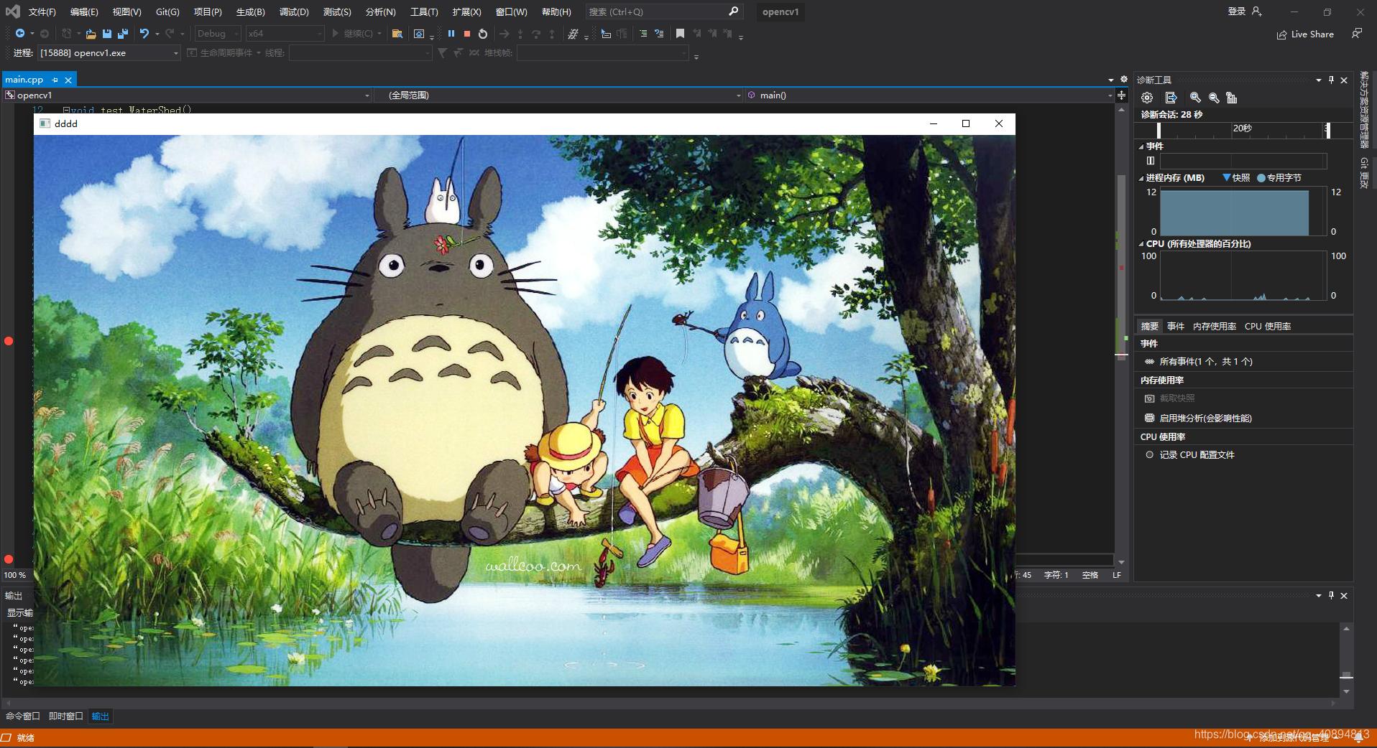
Task: Start a Live Share session
Action: (1305, 34)
